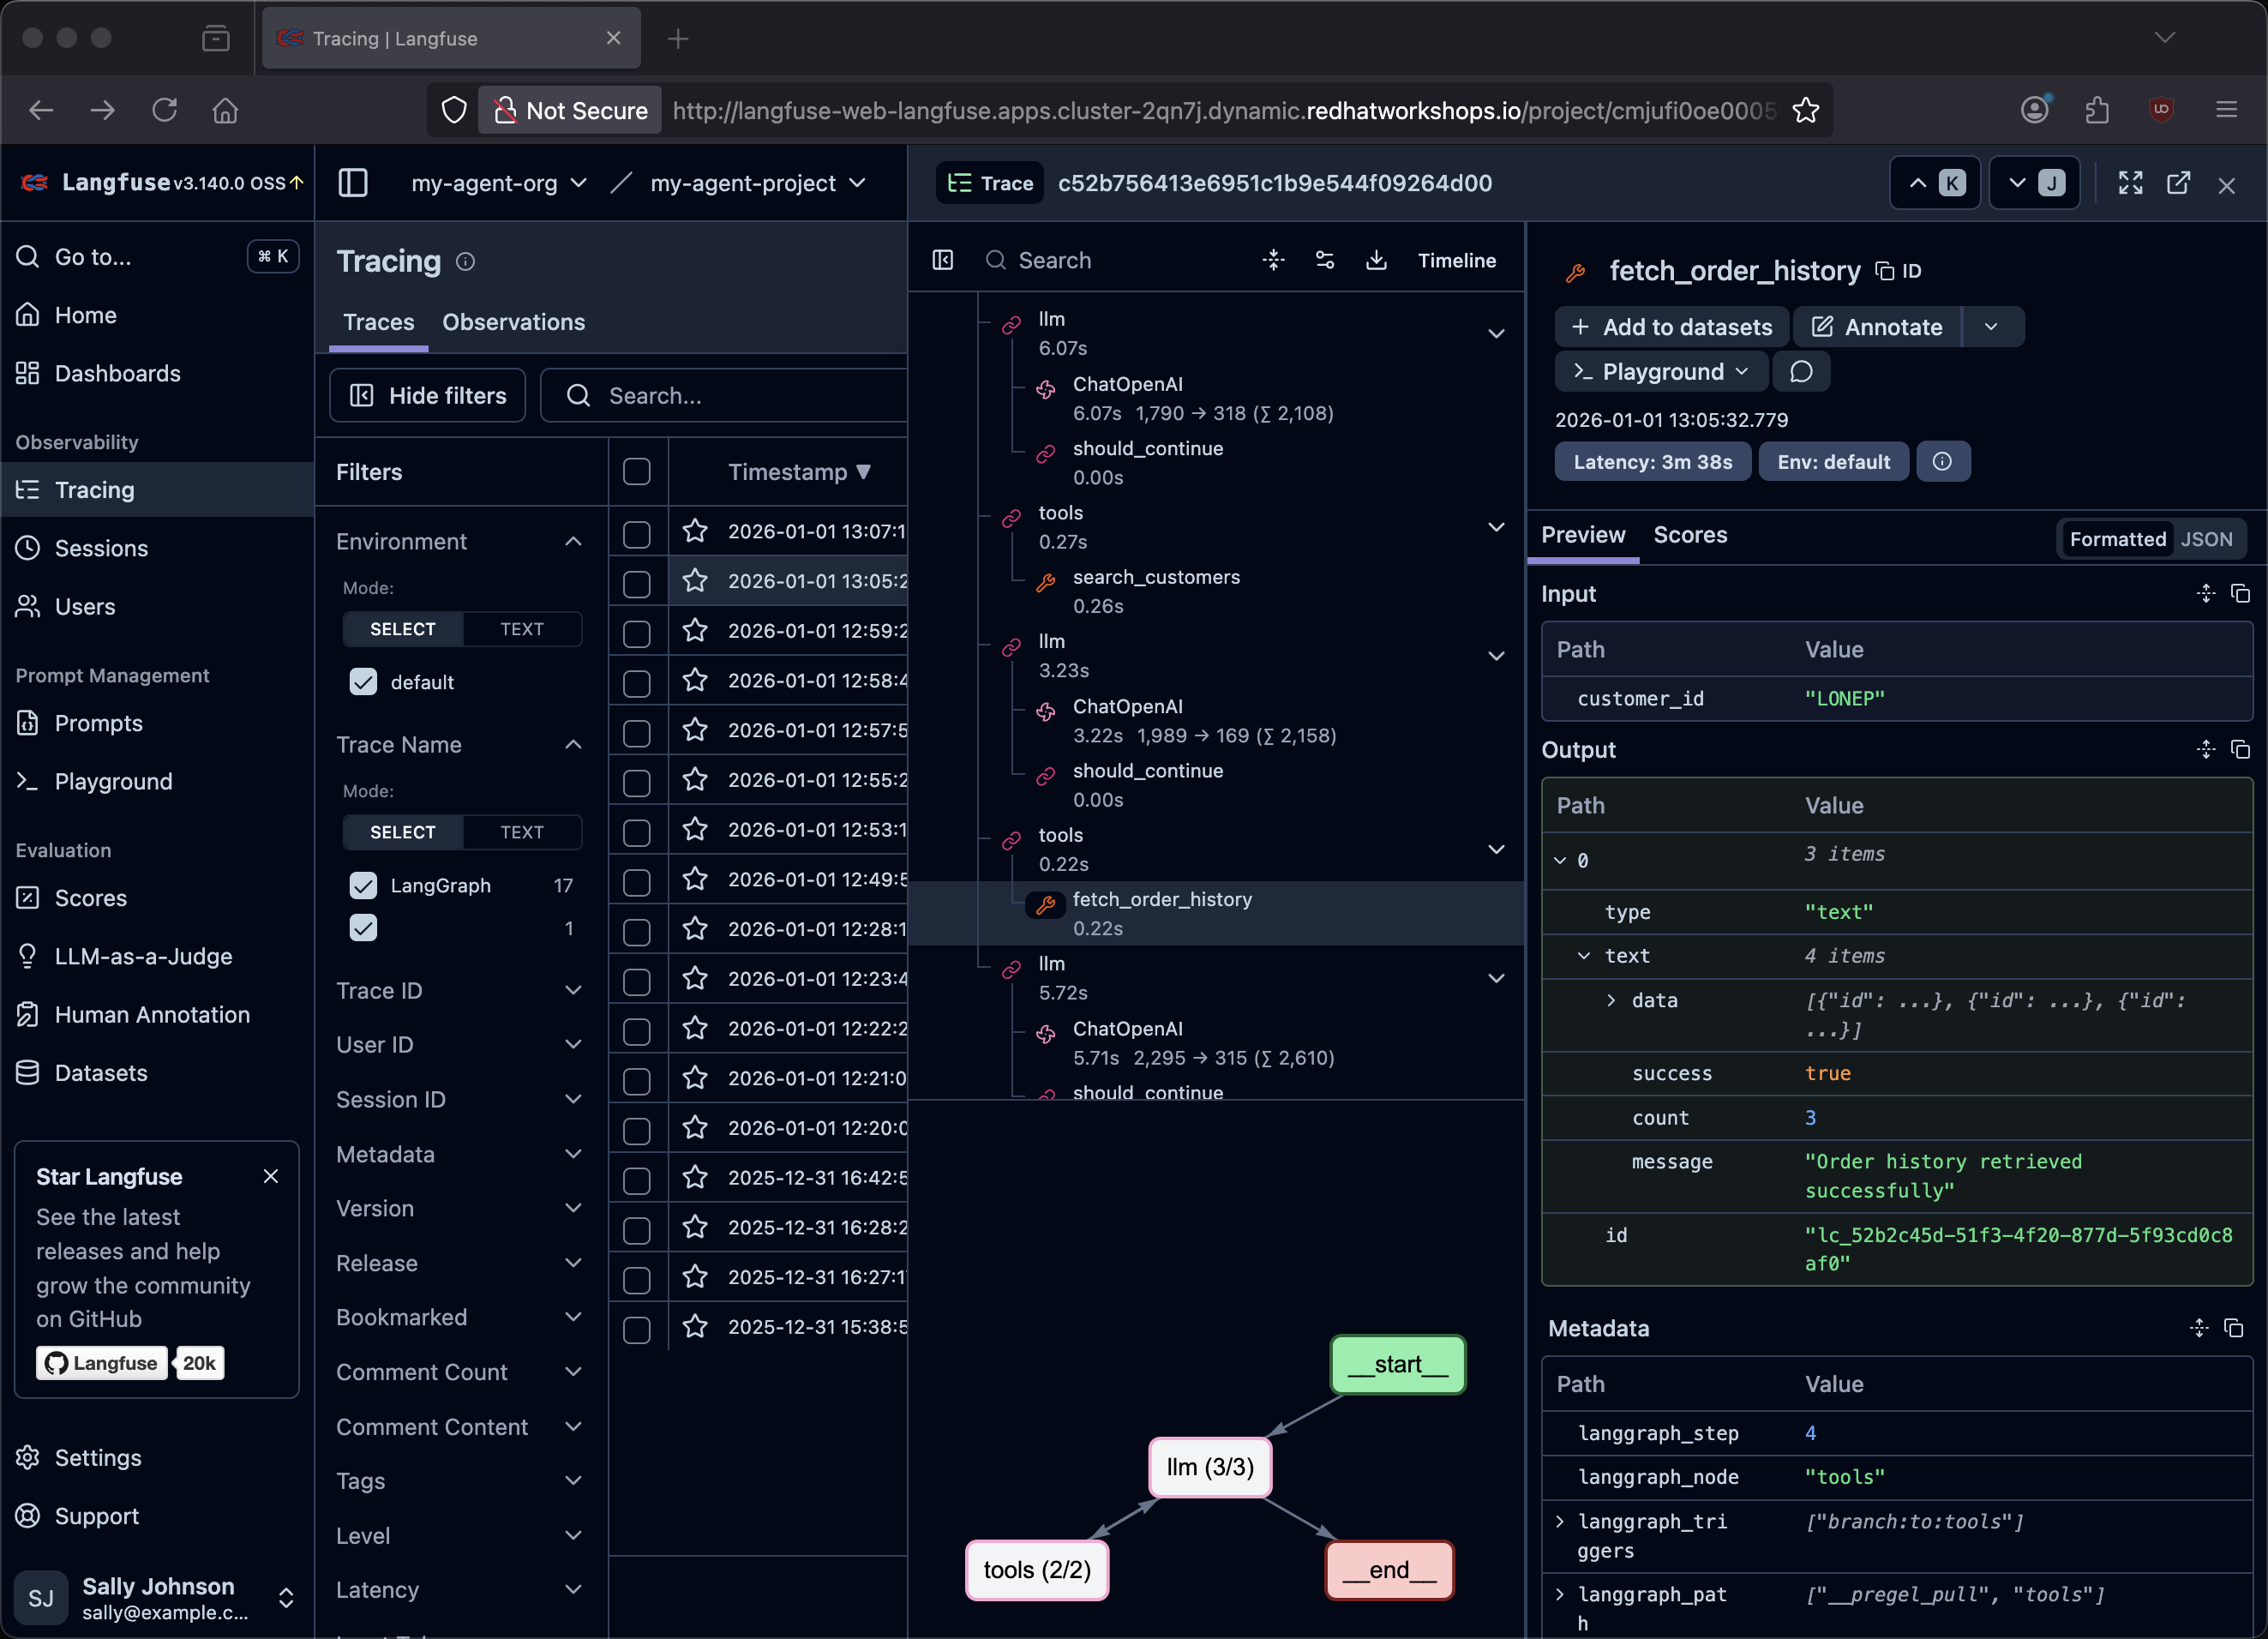Select all traces header checkbox
The height and width of the screenshot is (1639, 2268).
click(x=636, y=472)
